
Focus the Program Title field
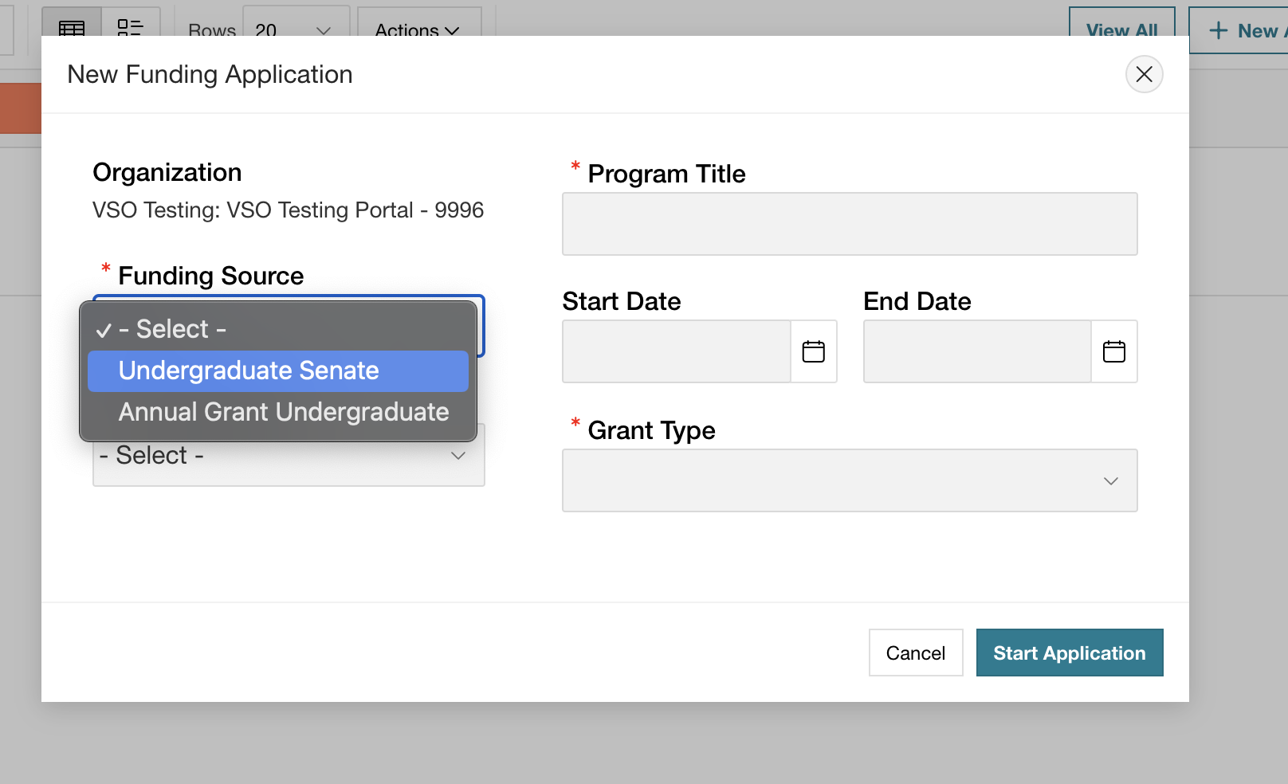849,224
